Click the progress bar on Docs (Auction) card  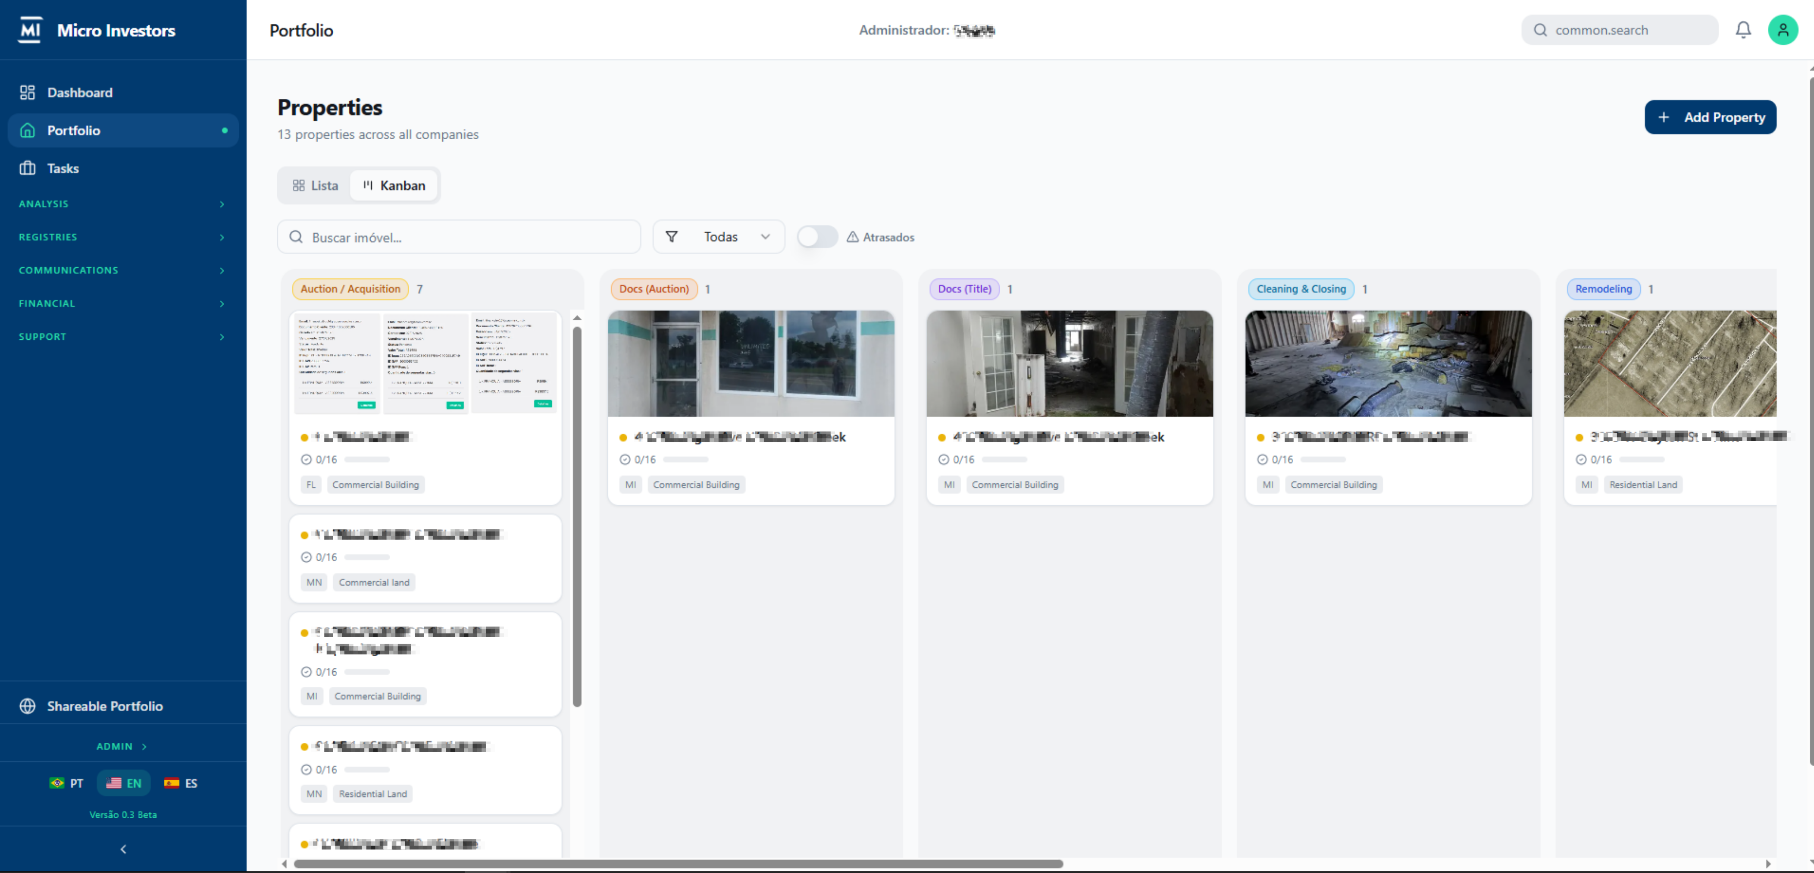pyautogui.click(x=685, y=459)
